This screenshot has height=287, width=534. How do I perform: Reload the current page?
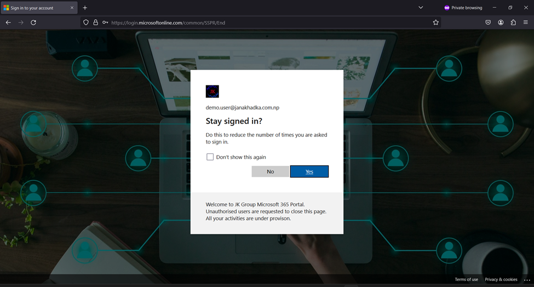click(x=33, y=22)
